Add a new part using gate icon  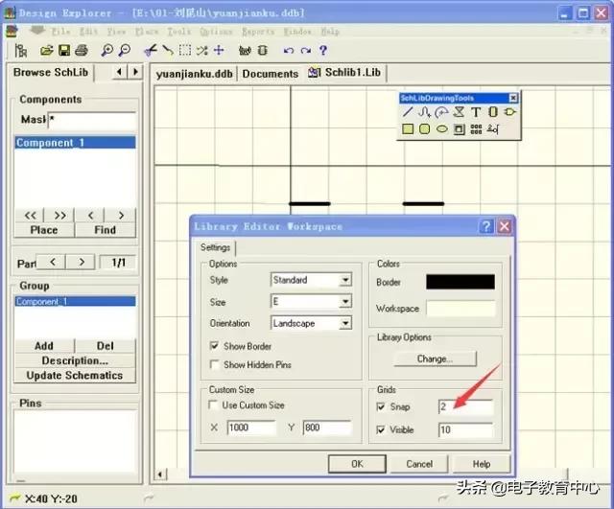point(509,112)
